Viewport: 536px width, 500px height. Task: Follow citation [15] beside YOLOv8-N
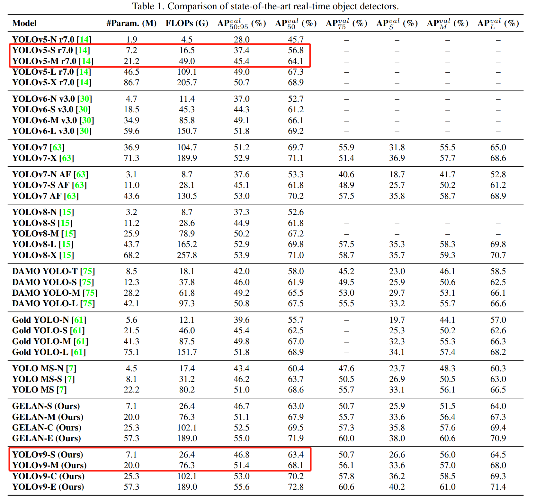coord(67,212)
